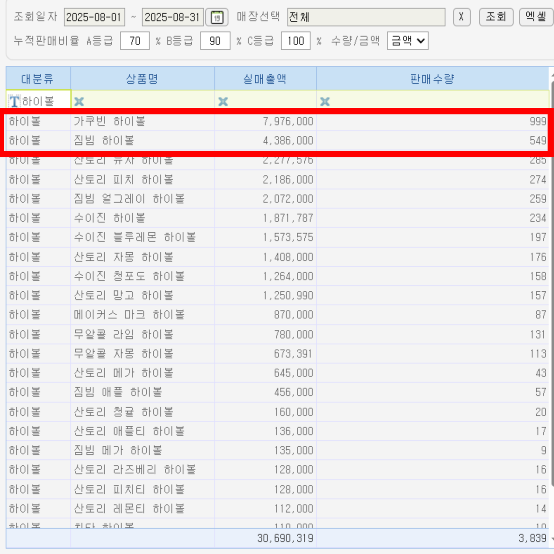Click the 수이진 청포도 하이볼 product
This screenshot has width=554, height=554.
(x=129, y=276)
